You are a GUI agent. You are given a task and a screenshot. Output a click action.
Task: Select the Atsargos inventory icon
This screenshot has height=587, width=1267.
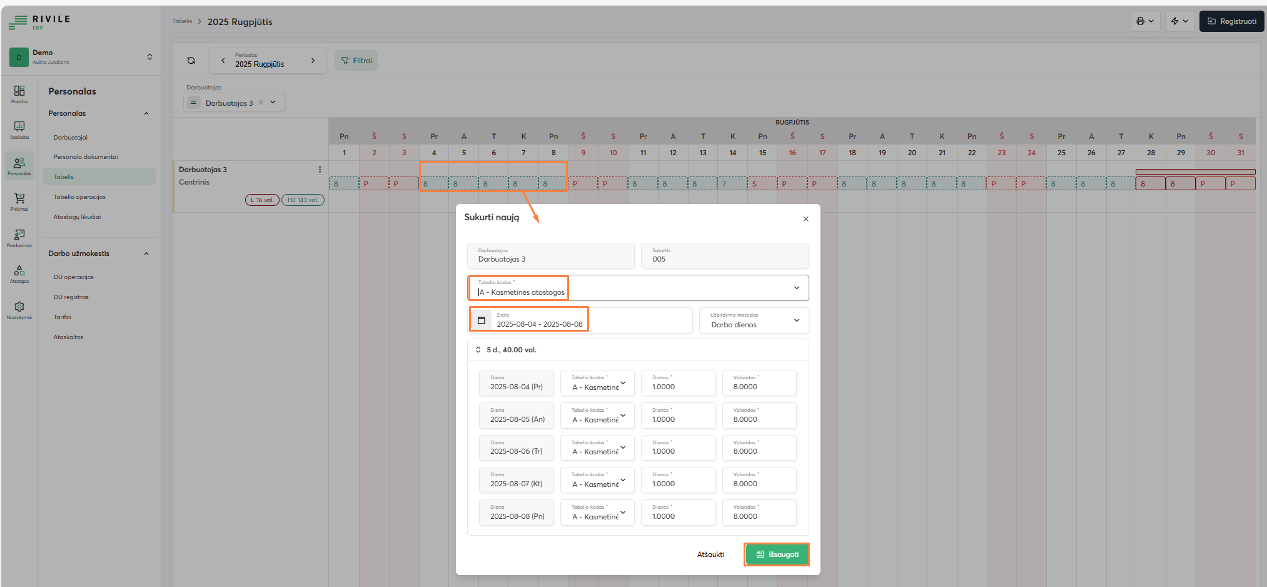tap(19, 272)
